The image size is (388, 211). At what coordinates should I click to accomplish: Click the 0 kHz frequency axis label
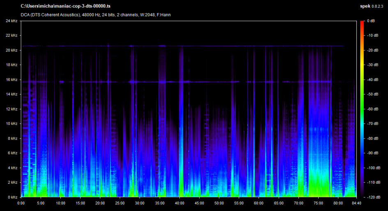(12, 197)
